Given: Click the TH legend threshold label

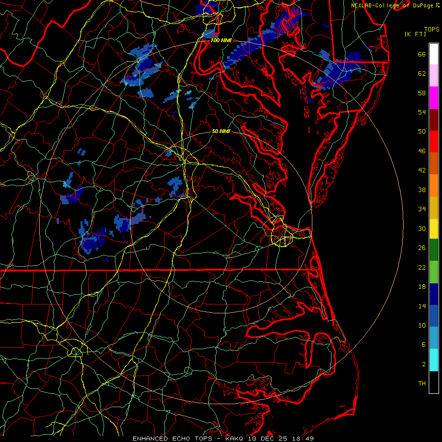Looking at the screenshot, I should 422,384.
